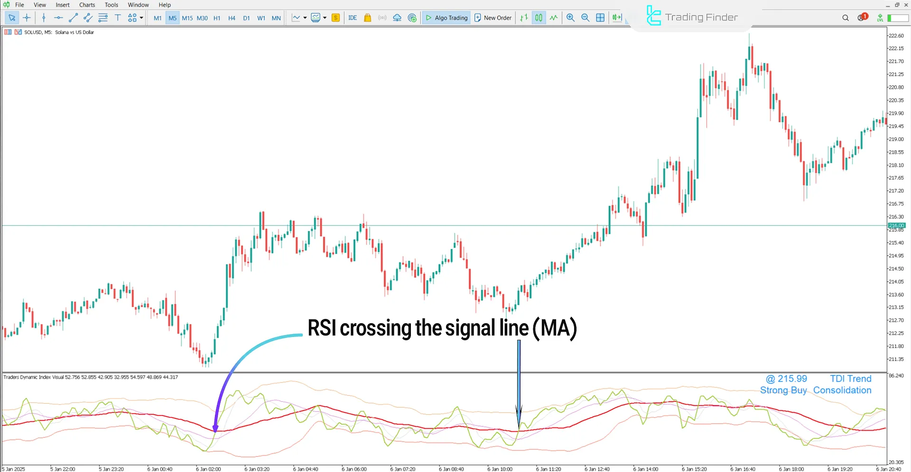Select the Crosshair tool
Image resolution: width=911 pixels, height=472 pixels.
(27, 18)
